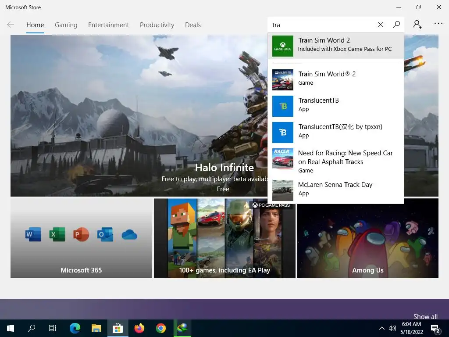Click the 'Show all' link
This screenshot has height=337, width=449.
[x=425, y=316]
